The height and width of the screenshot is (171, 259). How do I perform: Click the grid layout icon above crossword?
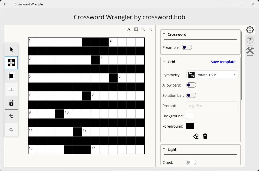click(136, 30)
